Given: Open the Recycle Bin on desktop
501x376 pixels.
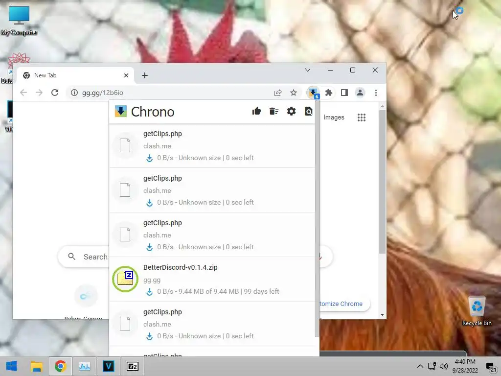Looking at the screenshot, I should tap(477, 311).
